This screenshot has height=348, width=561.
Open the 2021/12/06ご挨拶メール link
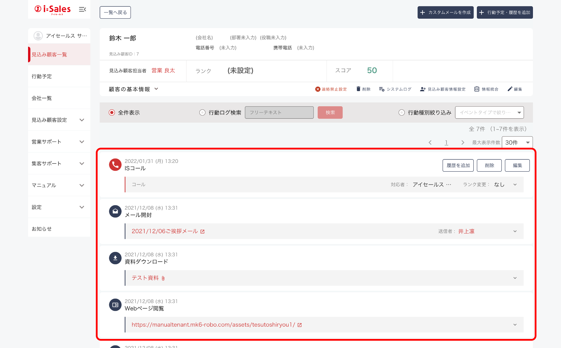[165, 231]
